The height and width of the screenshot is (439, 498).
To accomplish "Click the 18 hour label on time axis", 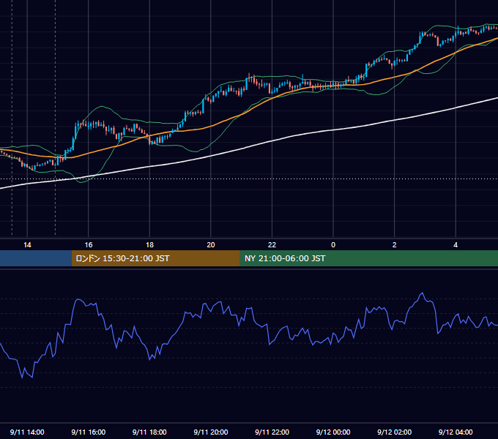I will 149,245.
